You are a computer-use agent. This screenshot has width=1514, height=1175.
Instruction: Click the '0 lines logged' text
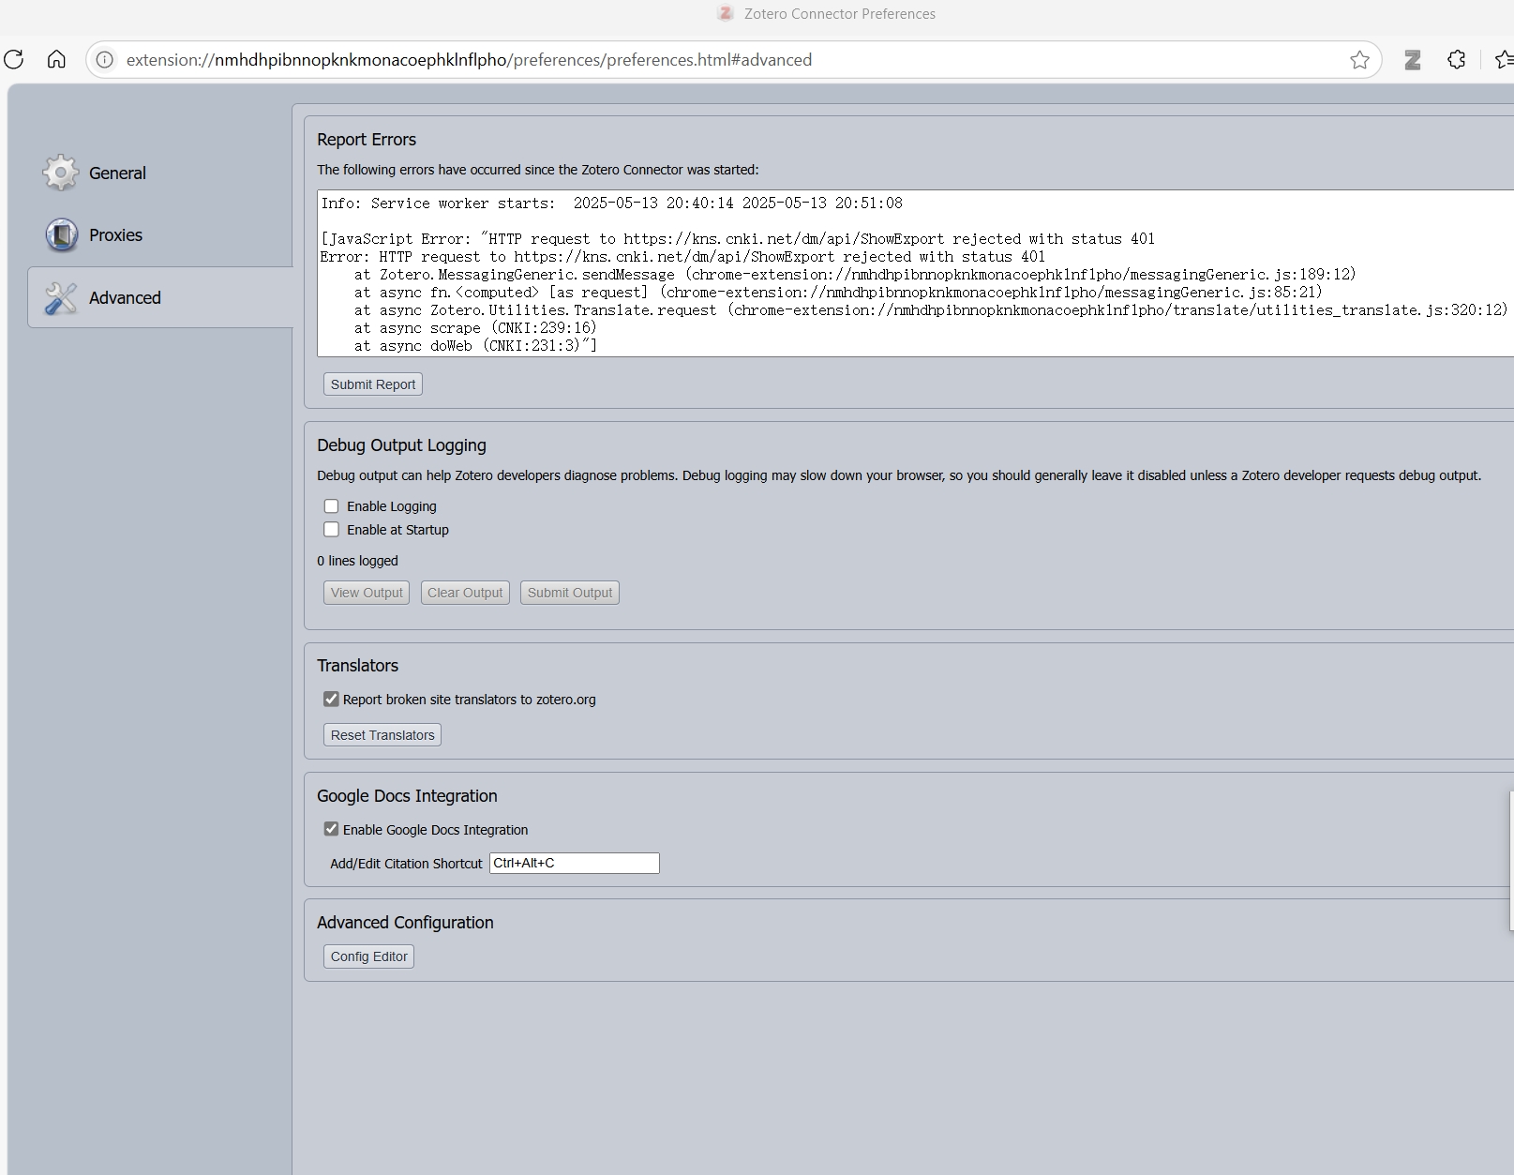pyautogui.click(x=357, y=561)
